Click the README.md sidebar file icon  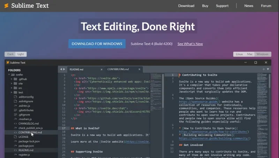tap(15, 150)
